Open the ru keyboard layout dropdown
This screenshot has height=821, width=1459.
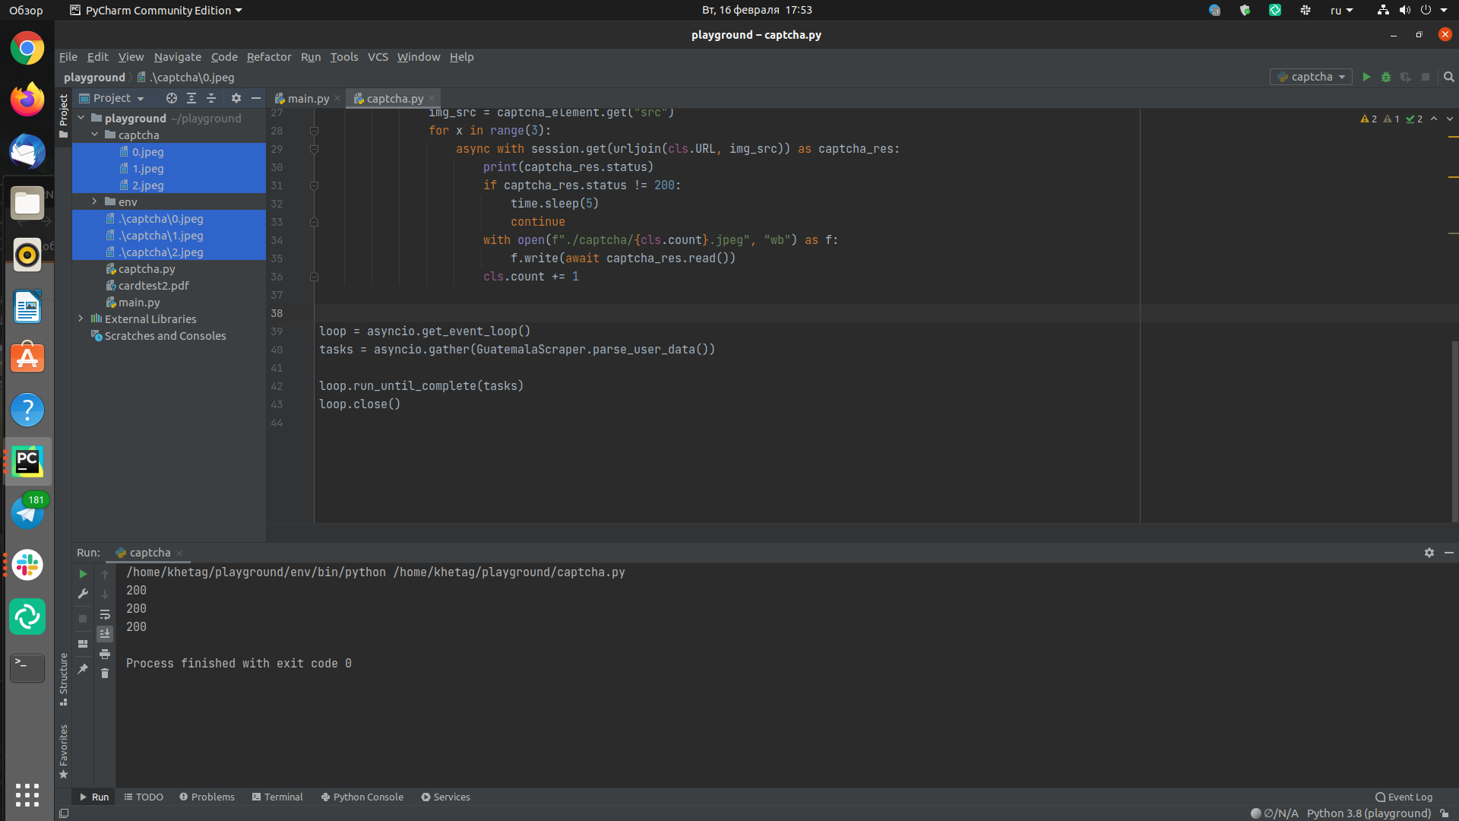point(1341,11)
